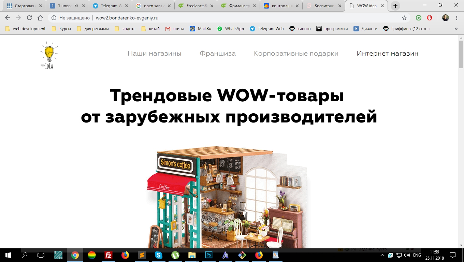Open the Telegram Web bookmark
The image size is (464, 262).
tap(267, 29)
